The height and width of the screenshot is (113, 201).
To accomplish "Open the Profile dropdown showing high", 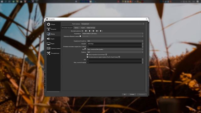I will click(x=115, y=52).
